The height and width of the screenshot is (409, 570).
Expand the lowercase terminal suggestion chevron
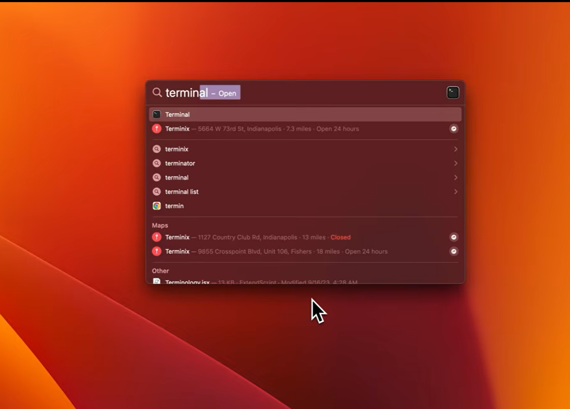click(456, 178)
